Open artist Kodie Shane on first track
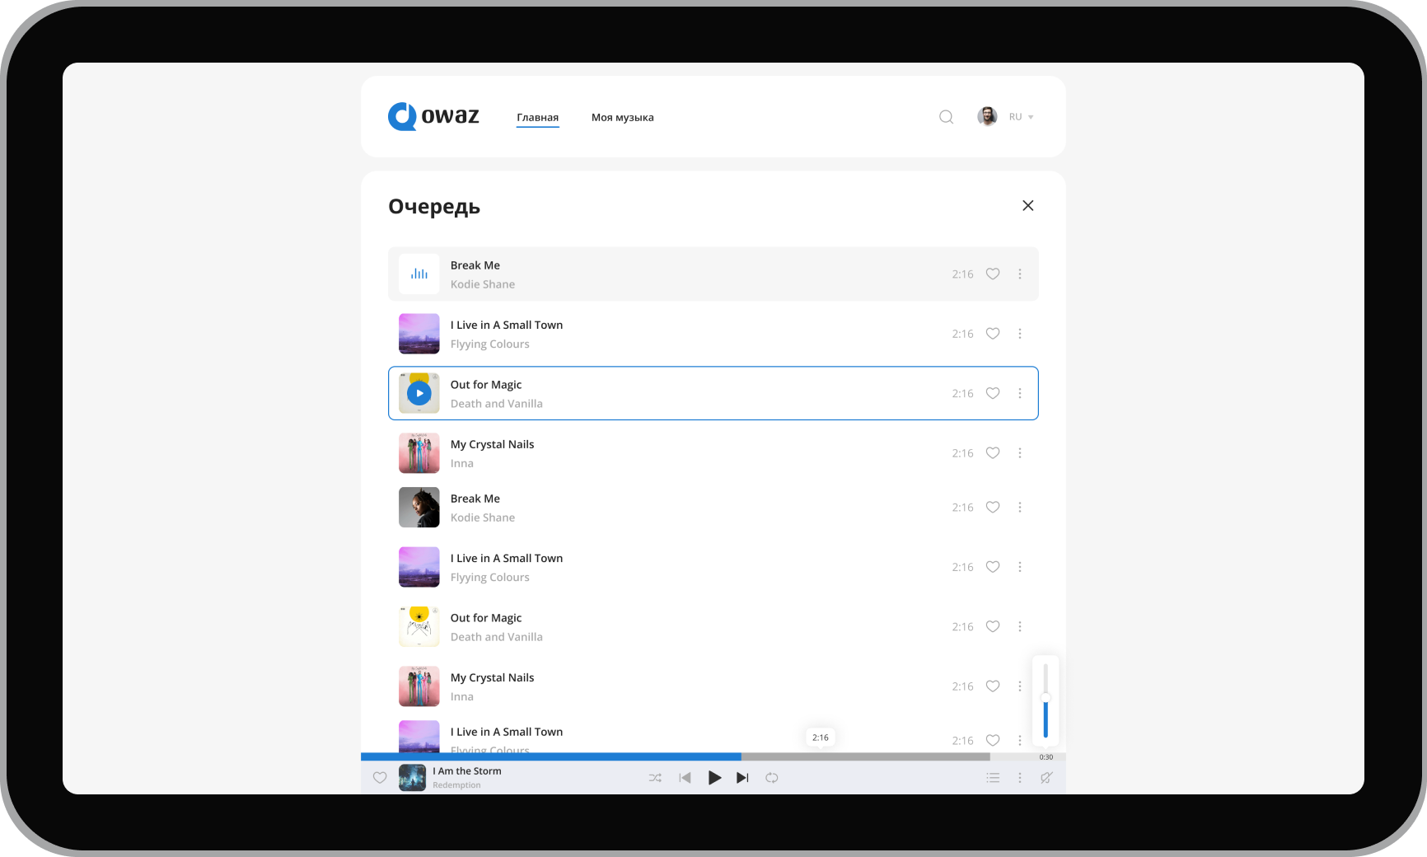 click(483, 284)
